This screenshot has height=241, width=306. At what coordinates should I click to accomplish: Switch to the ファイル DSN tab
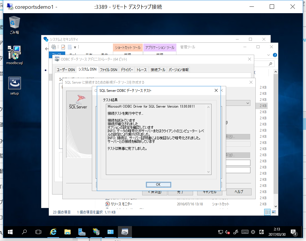pyautogui.click(x=109, y=70)
